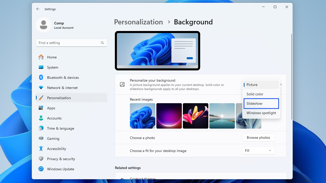Click the Gaming controller icon

(x=41, y=139)
